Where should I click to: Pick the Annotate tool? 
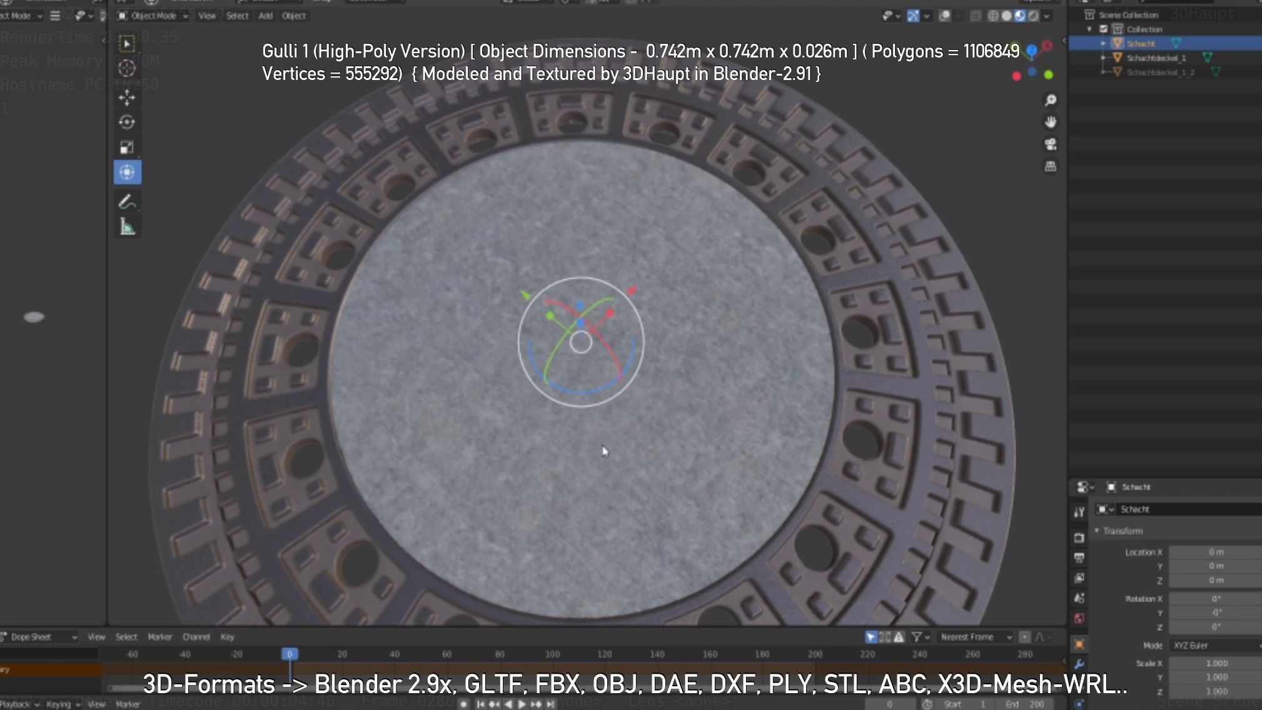pyautogui.click(x=127, y=202)
